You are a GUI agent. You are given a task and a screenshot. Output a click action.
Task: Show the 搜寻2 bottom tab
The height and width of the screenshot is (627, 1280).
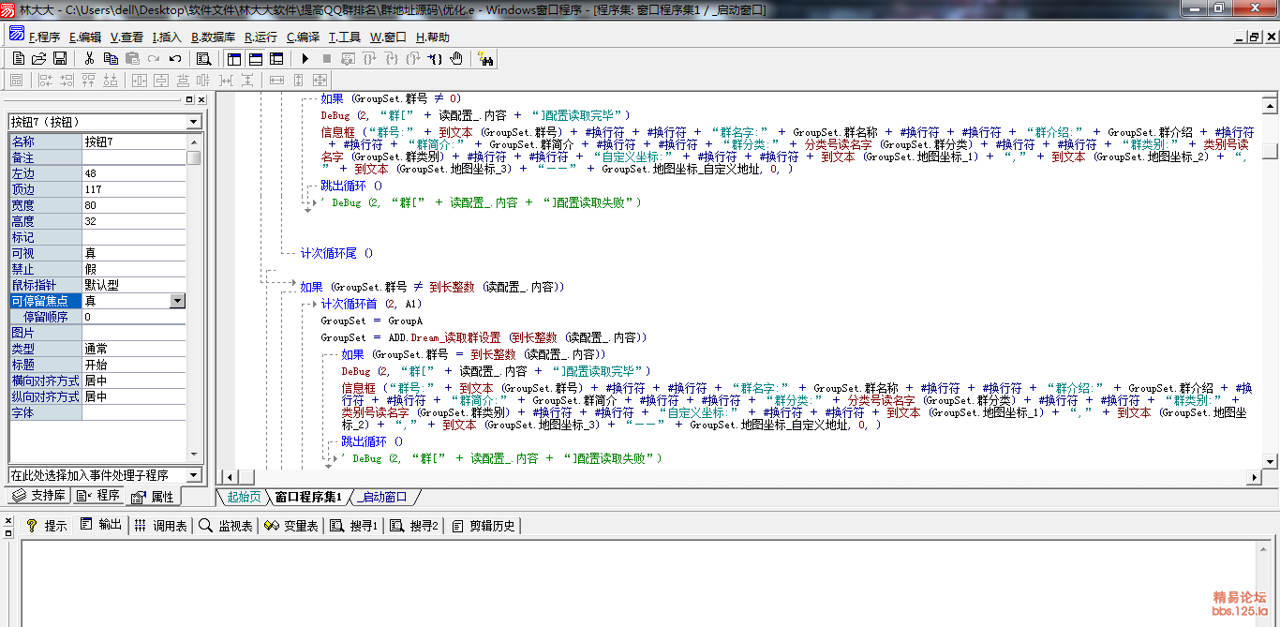(414, 526)
